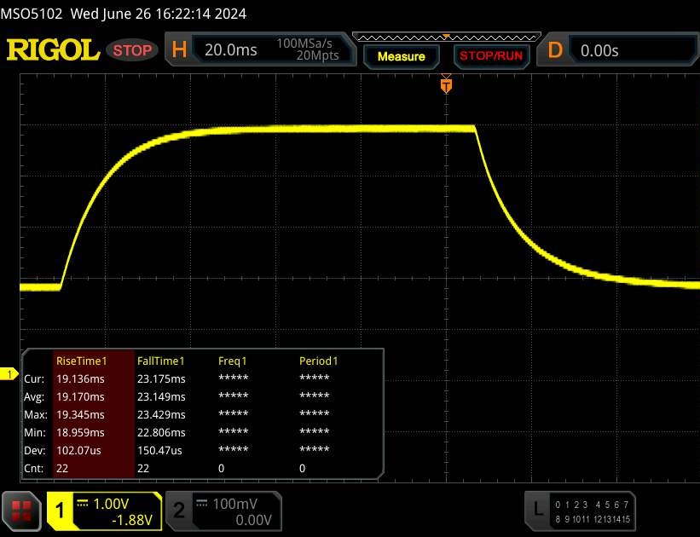Click the RiseTime1 min value 18.959ms
700x537 pixels.
[x=80, y=432]
